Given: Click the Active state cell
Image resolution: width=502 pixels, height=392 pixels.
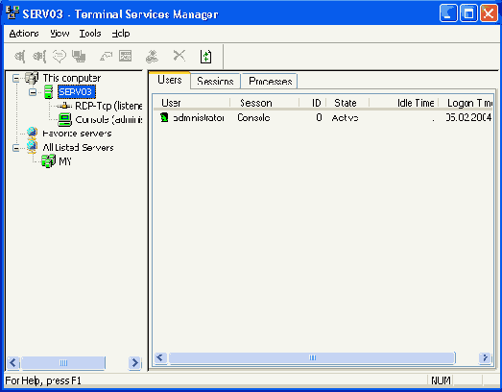Looking at the screenshot, I should point(345,118).
